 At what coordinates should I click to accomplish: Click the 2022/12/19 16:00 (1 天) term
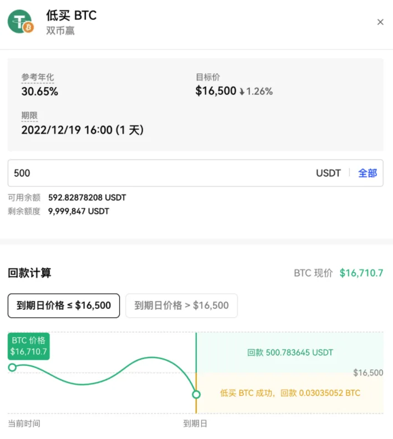tap(82, 130)
